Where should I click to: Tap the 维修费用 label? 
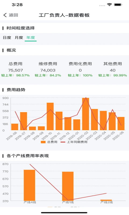pos(48,64)
